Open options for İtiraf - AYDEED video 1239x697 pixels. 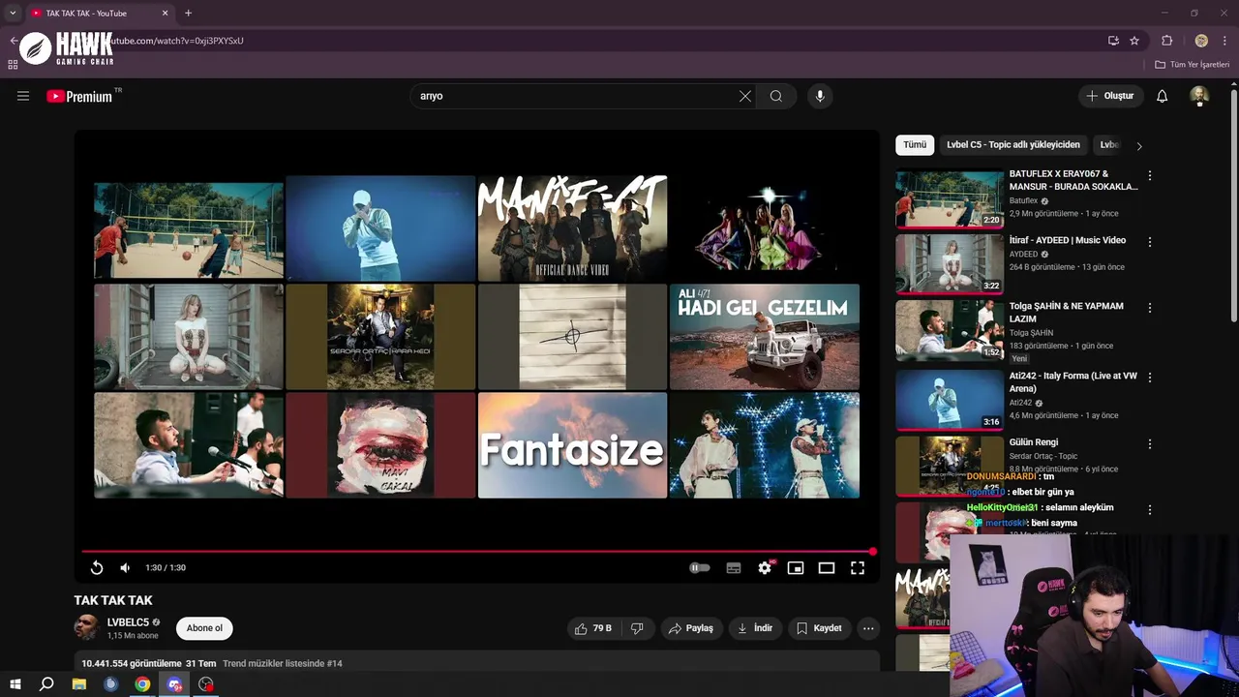pos(1150,242)
